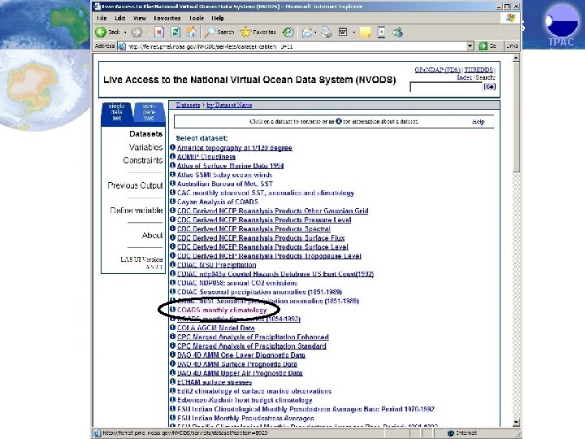Open the Forward button history dropdown arrow
Image resolution: width=585 pixels, height=439 pixels.
coord(148,33)
